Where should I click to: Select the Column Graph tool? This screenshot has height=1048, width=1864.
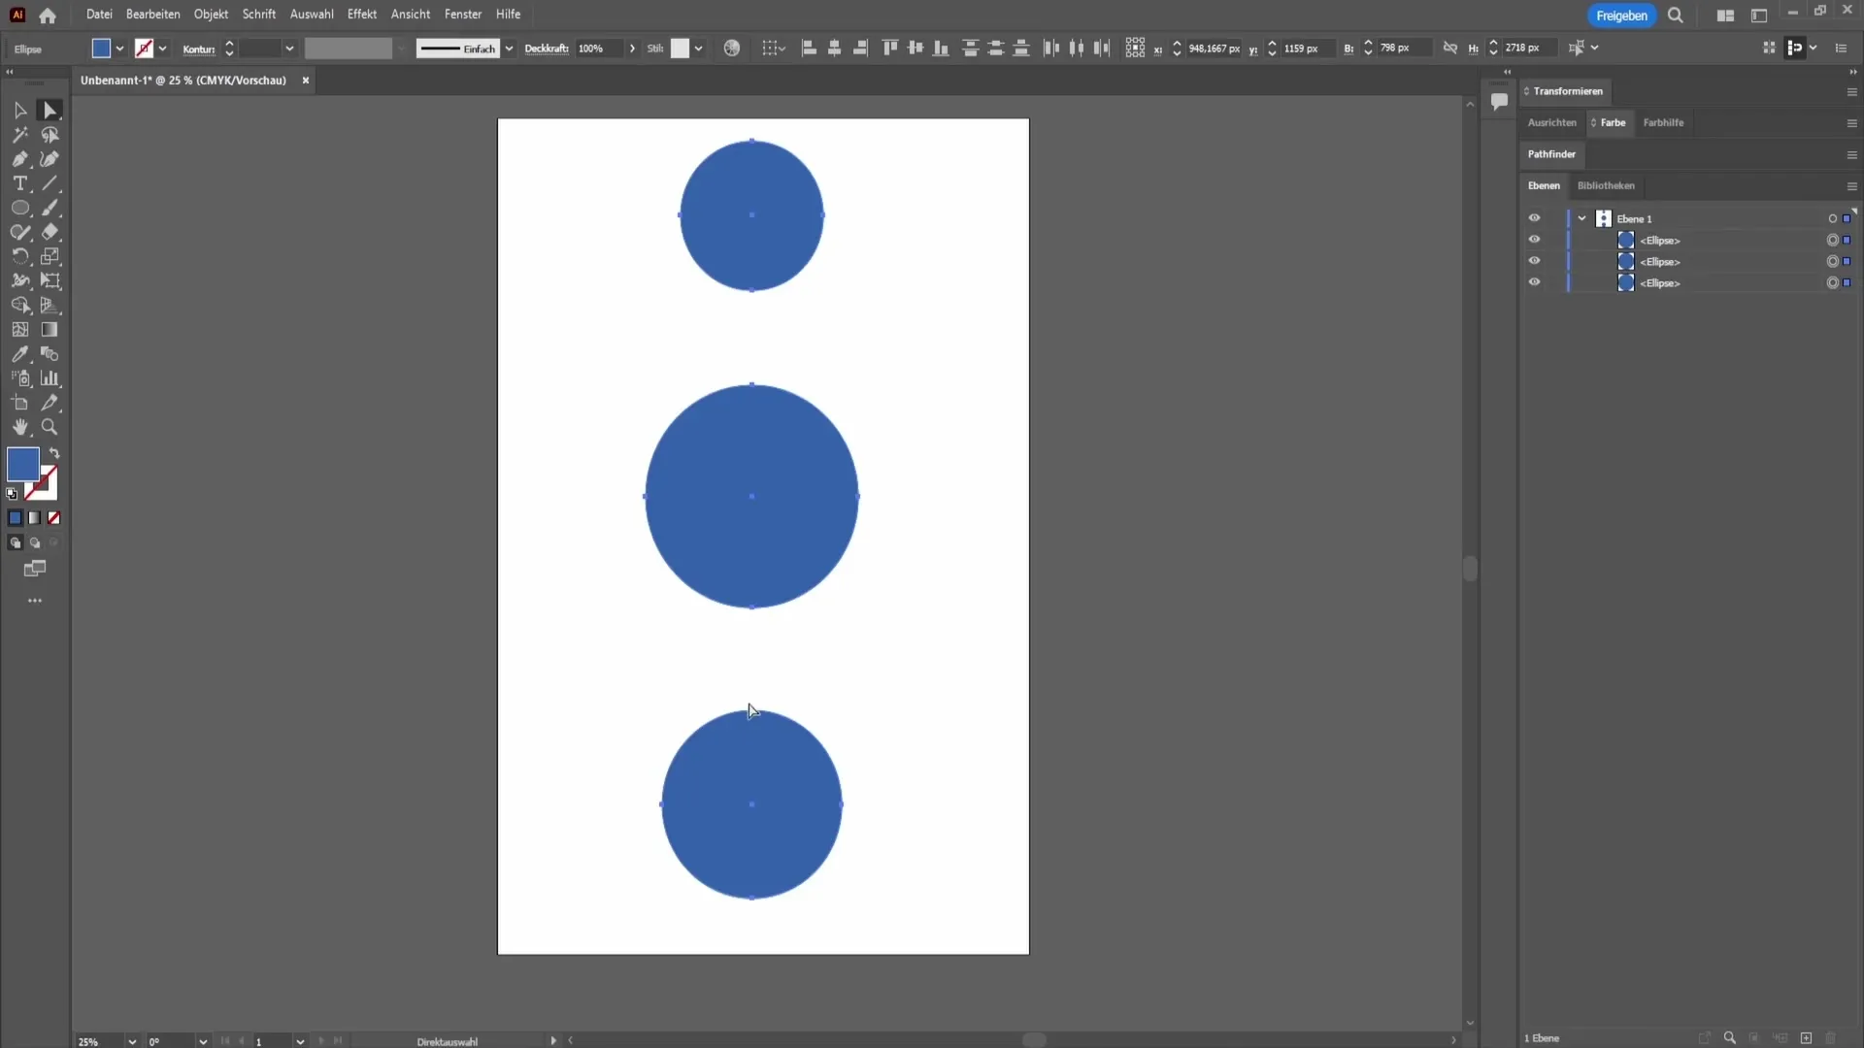click(50, 378)
